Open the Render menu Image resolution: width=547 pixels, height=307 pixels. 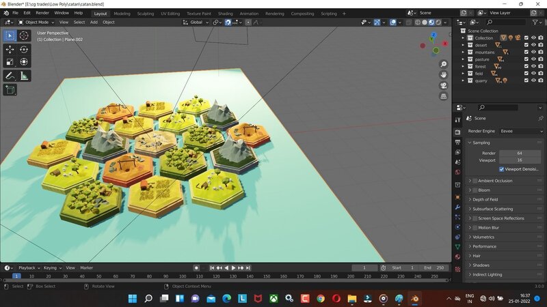[x=42, y=13]
